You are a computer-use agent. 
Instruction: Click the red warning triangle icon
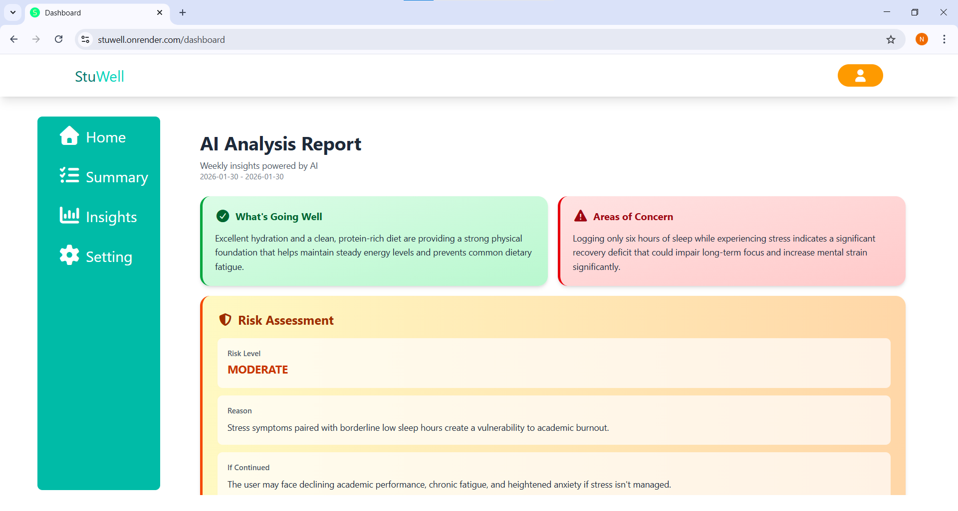click(580, 216)
